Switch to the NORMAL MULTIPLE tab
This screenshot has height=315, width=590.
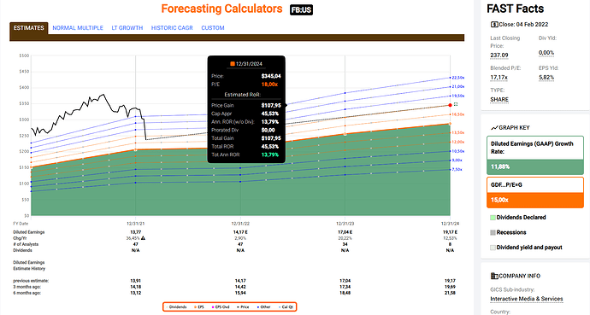click(x=78, y=28)
